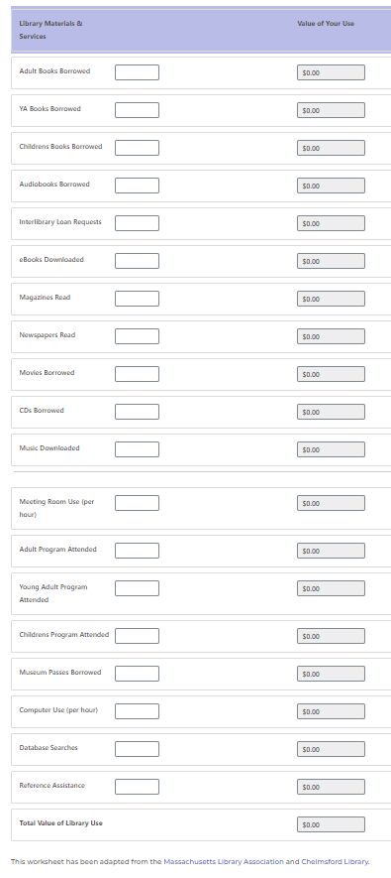Click the Adult Books Borrowed input field
This screenshot has height=878, width=391.
(137, 72)
